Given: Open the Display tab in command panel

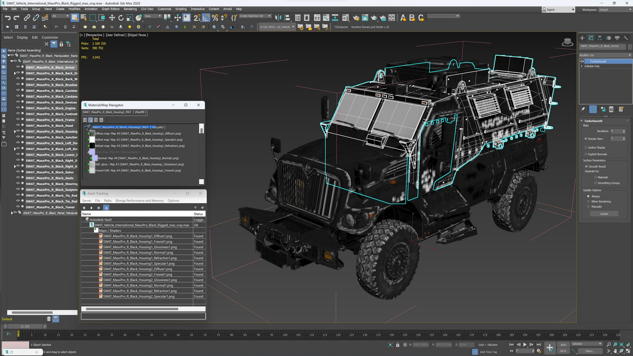Looking at the screenshot, I should tap(617, 38).
